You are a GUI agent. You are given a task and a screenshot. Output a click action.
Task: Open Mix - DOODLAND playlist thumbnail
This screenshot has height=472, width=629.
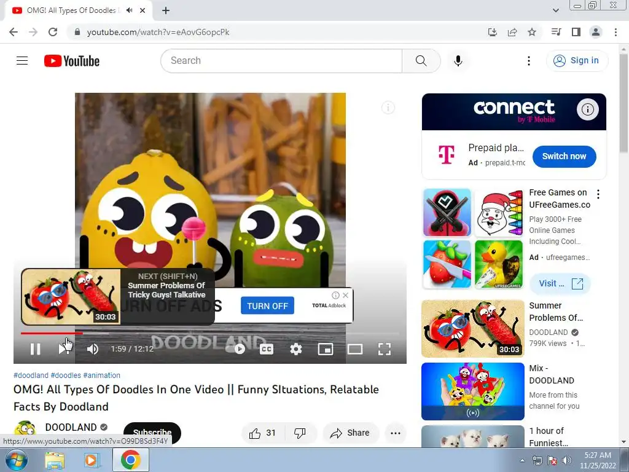tap(473, 391)
